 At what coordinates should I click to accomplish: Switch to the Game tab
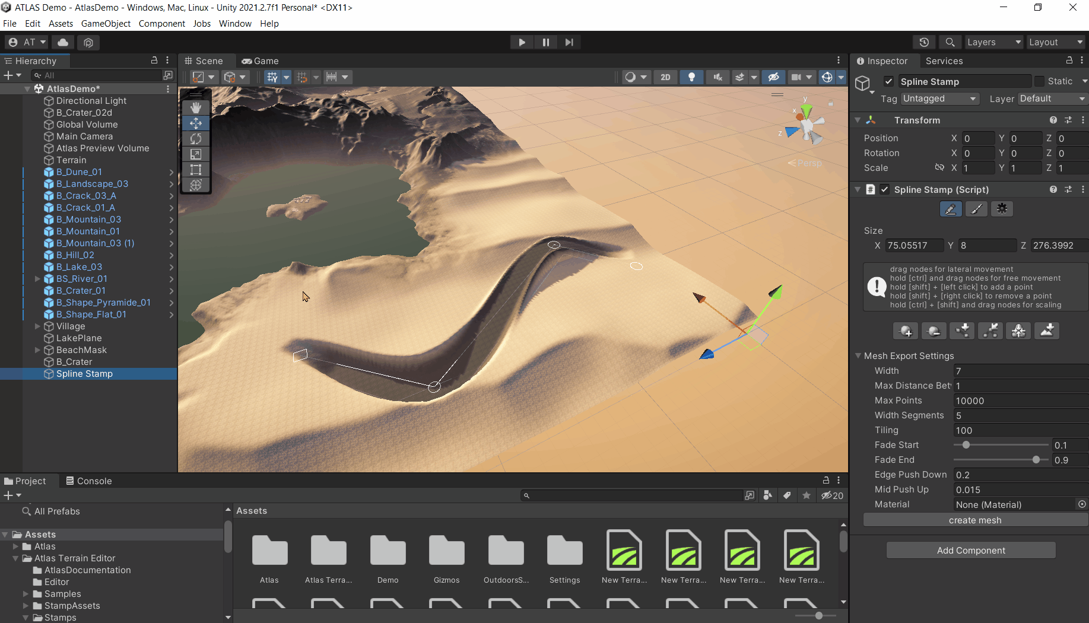pos(260,61)
